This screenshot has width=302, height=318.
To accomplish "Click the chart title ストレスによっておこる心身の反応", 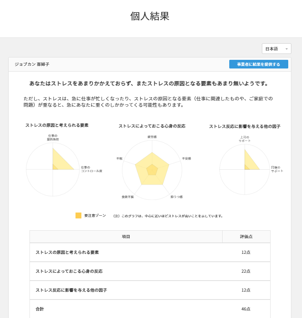I will 152,126.
